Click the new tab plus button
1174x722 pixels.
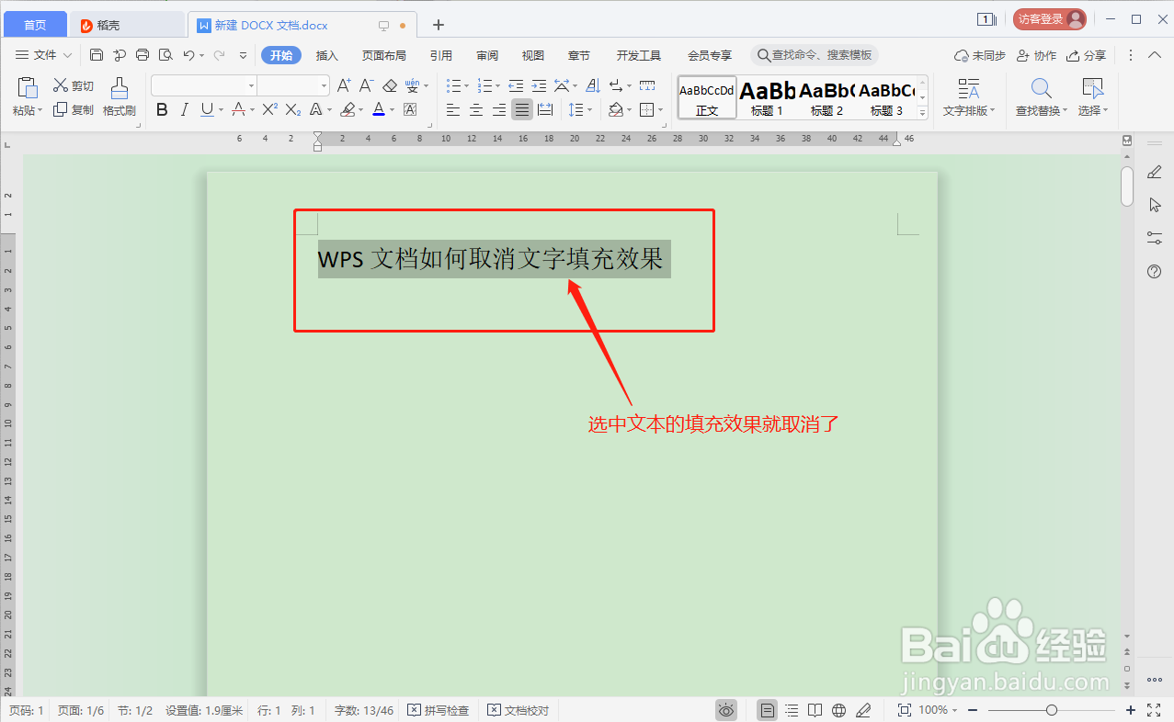(439, 25)
